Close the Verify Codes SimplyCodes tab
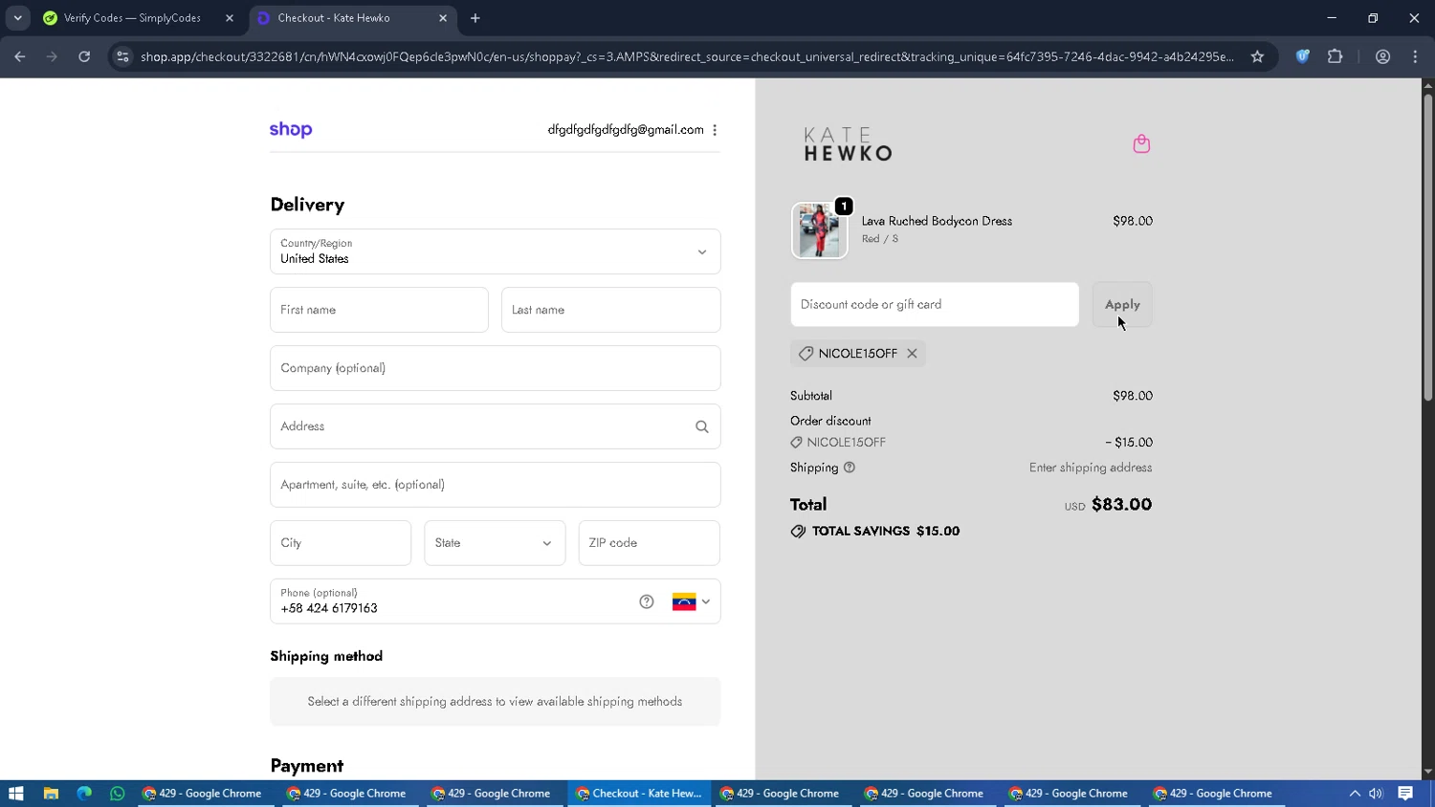 (x=230, y=18)
